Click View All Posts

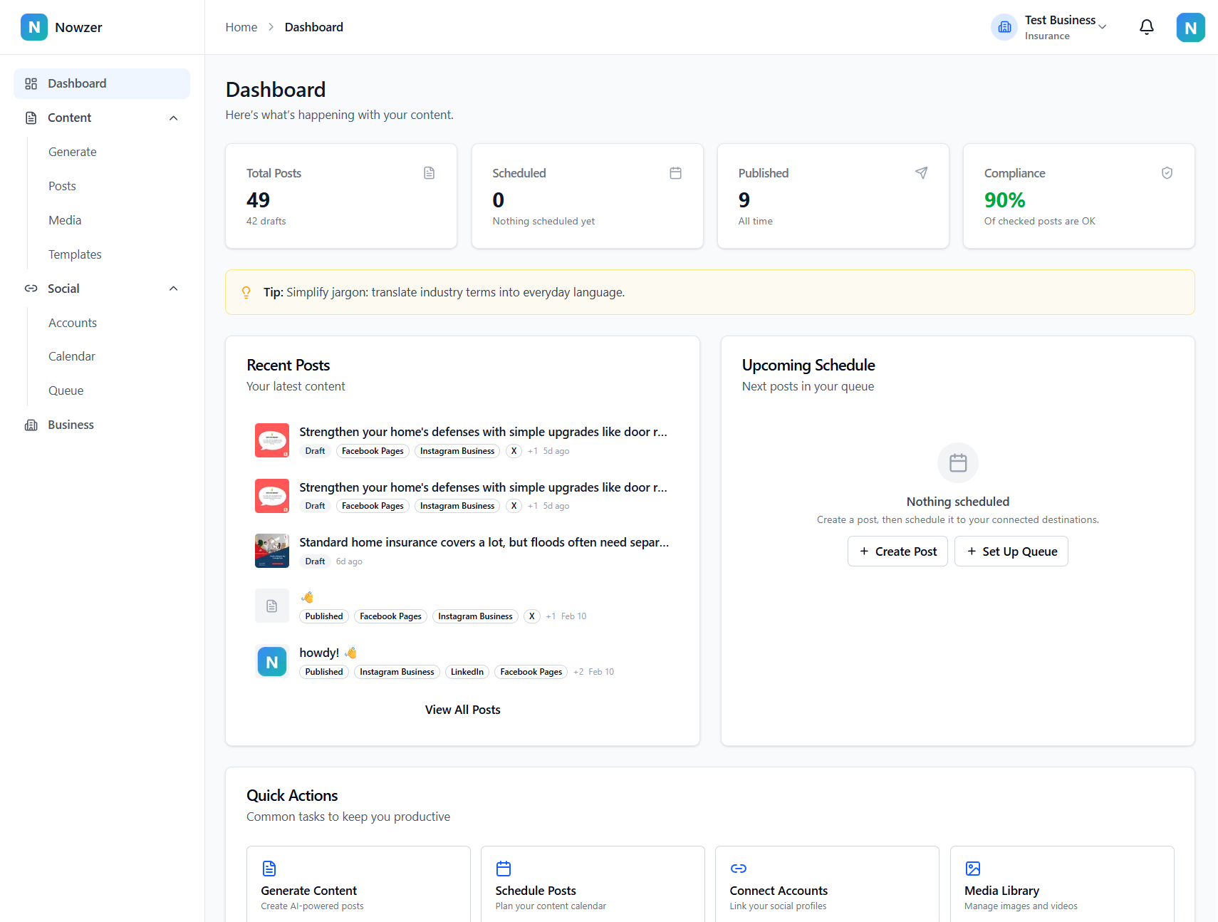[x=463, y=710]
